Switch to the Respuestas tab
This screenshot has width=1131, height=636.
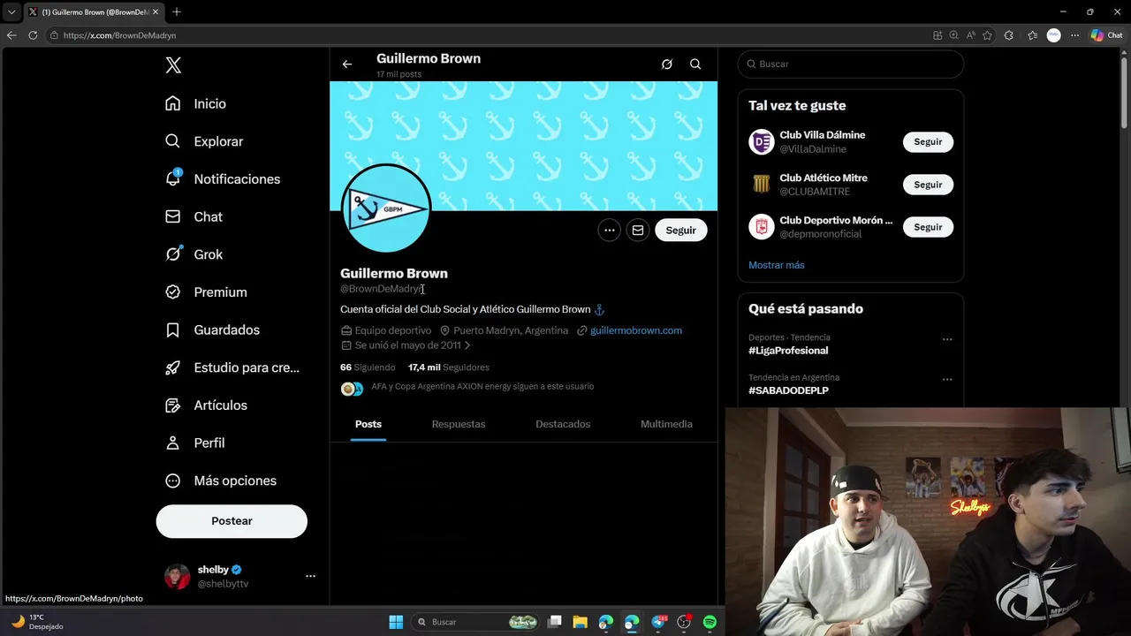tap(459, 424)
